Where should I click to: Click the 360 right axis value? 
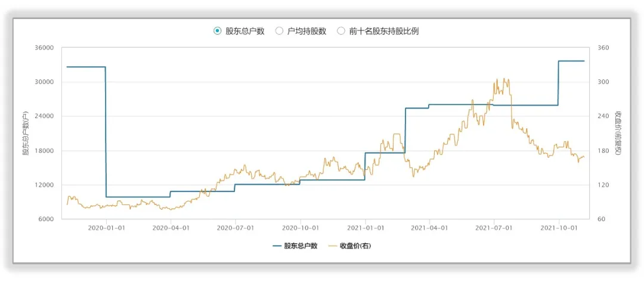point(603,48)
